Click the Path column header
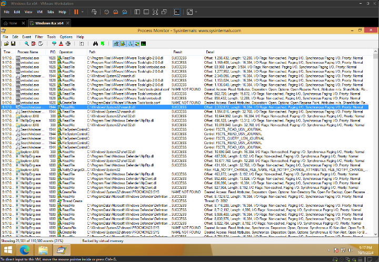The image size is (379, 262). (x=129, y=52)
